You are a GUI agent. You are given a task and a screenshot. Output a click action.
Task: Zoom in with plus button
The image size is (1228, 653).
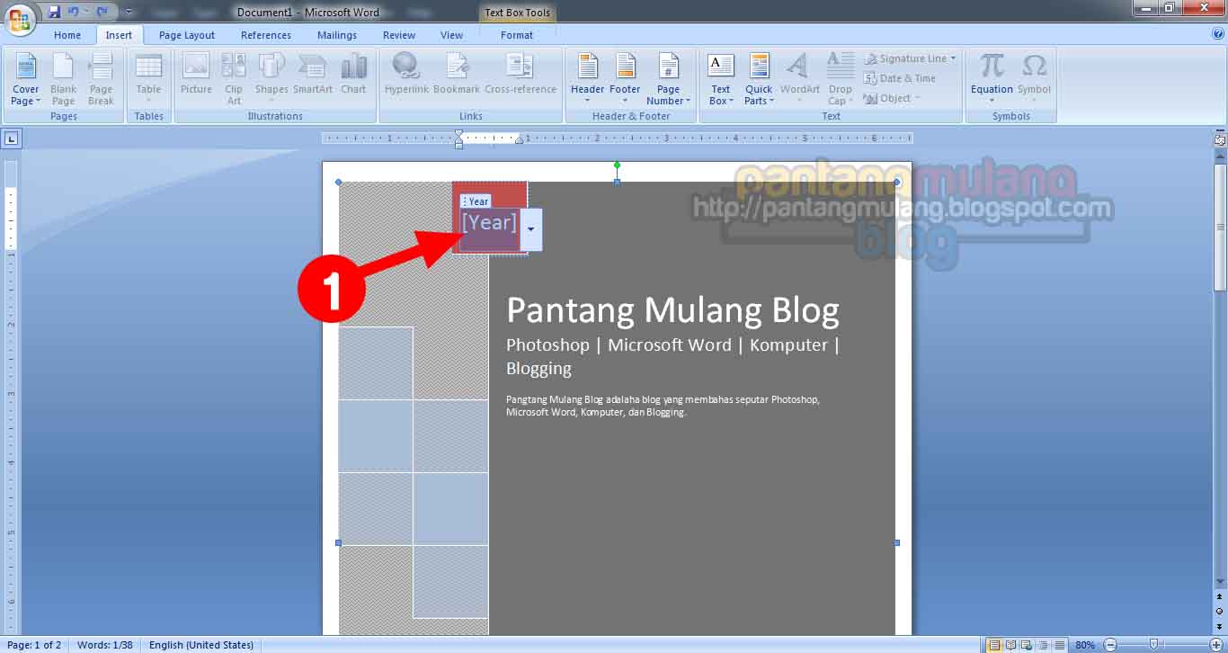pyautogui.click(x=1217, y=645)
